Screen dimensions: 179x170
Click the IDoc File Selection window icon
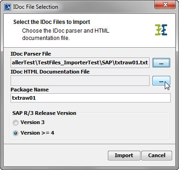tap(7, 7)
